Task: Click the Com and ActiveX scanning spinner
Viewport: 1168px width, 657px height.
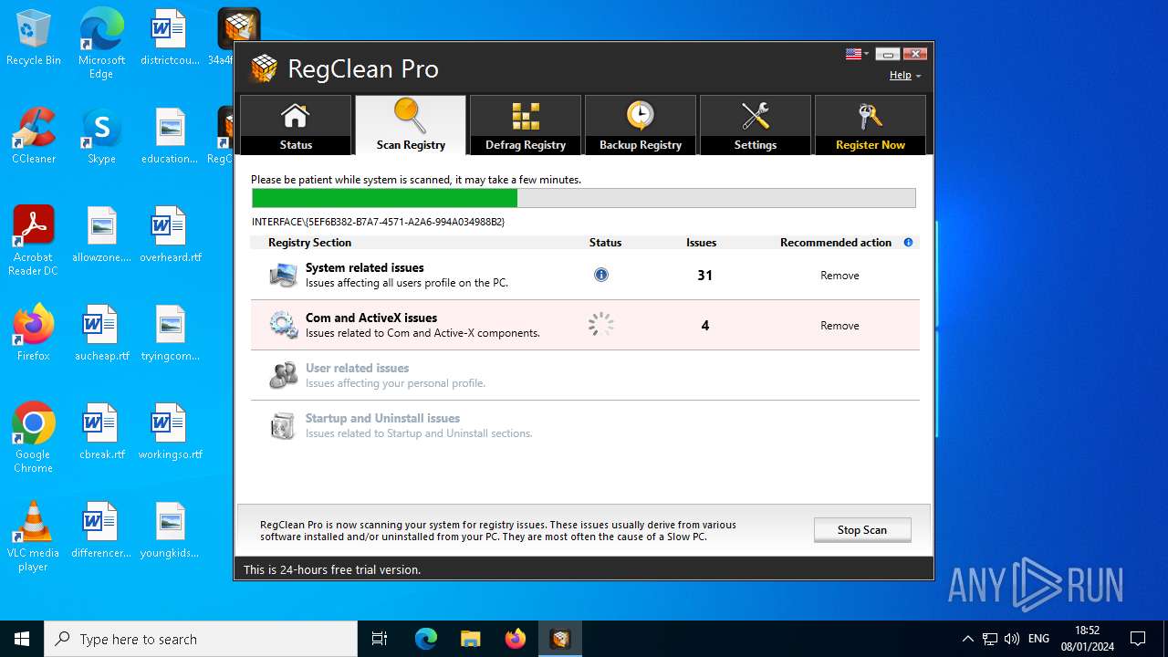Action: click(x=601, y=325)
